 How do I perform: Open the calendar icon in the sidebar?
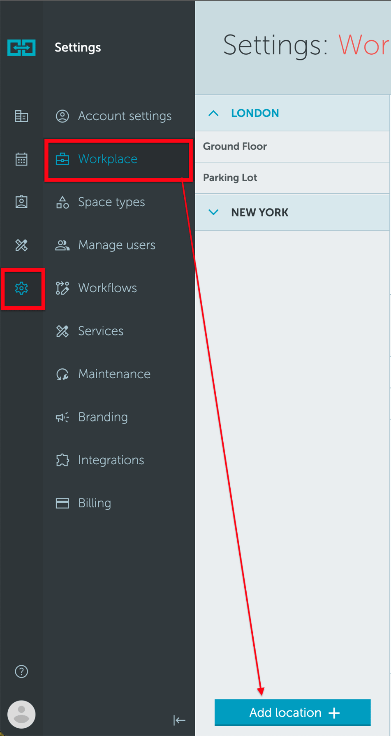(21, 159)
